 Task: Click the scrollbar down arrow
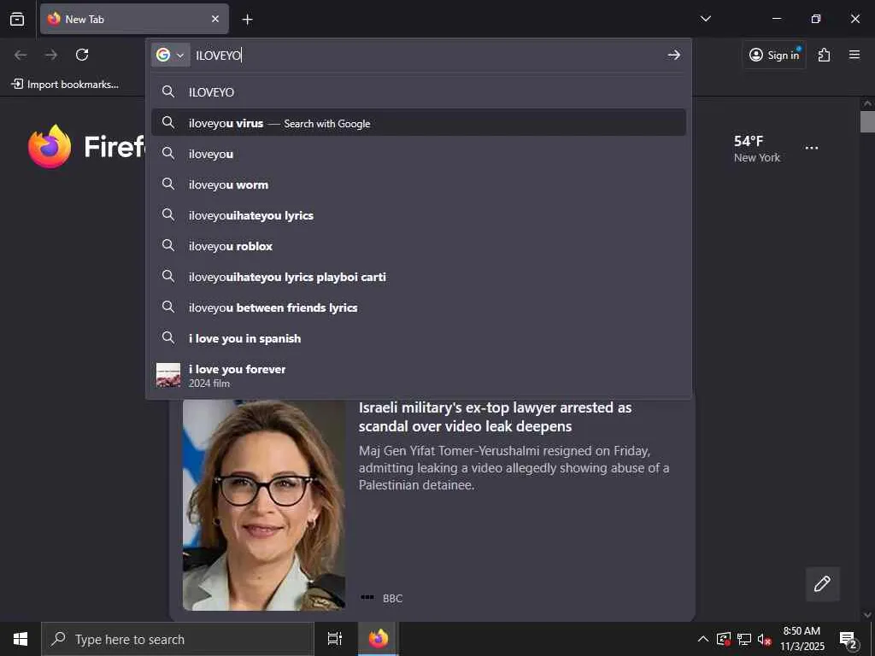867,615
